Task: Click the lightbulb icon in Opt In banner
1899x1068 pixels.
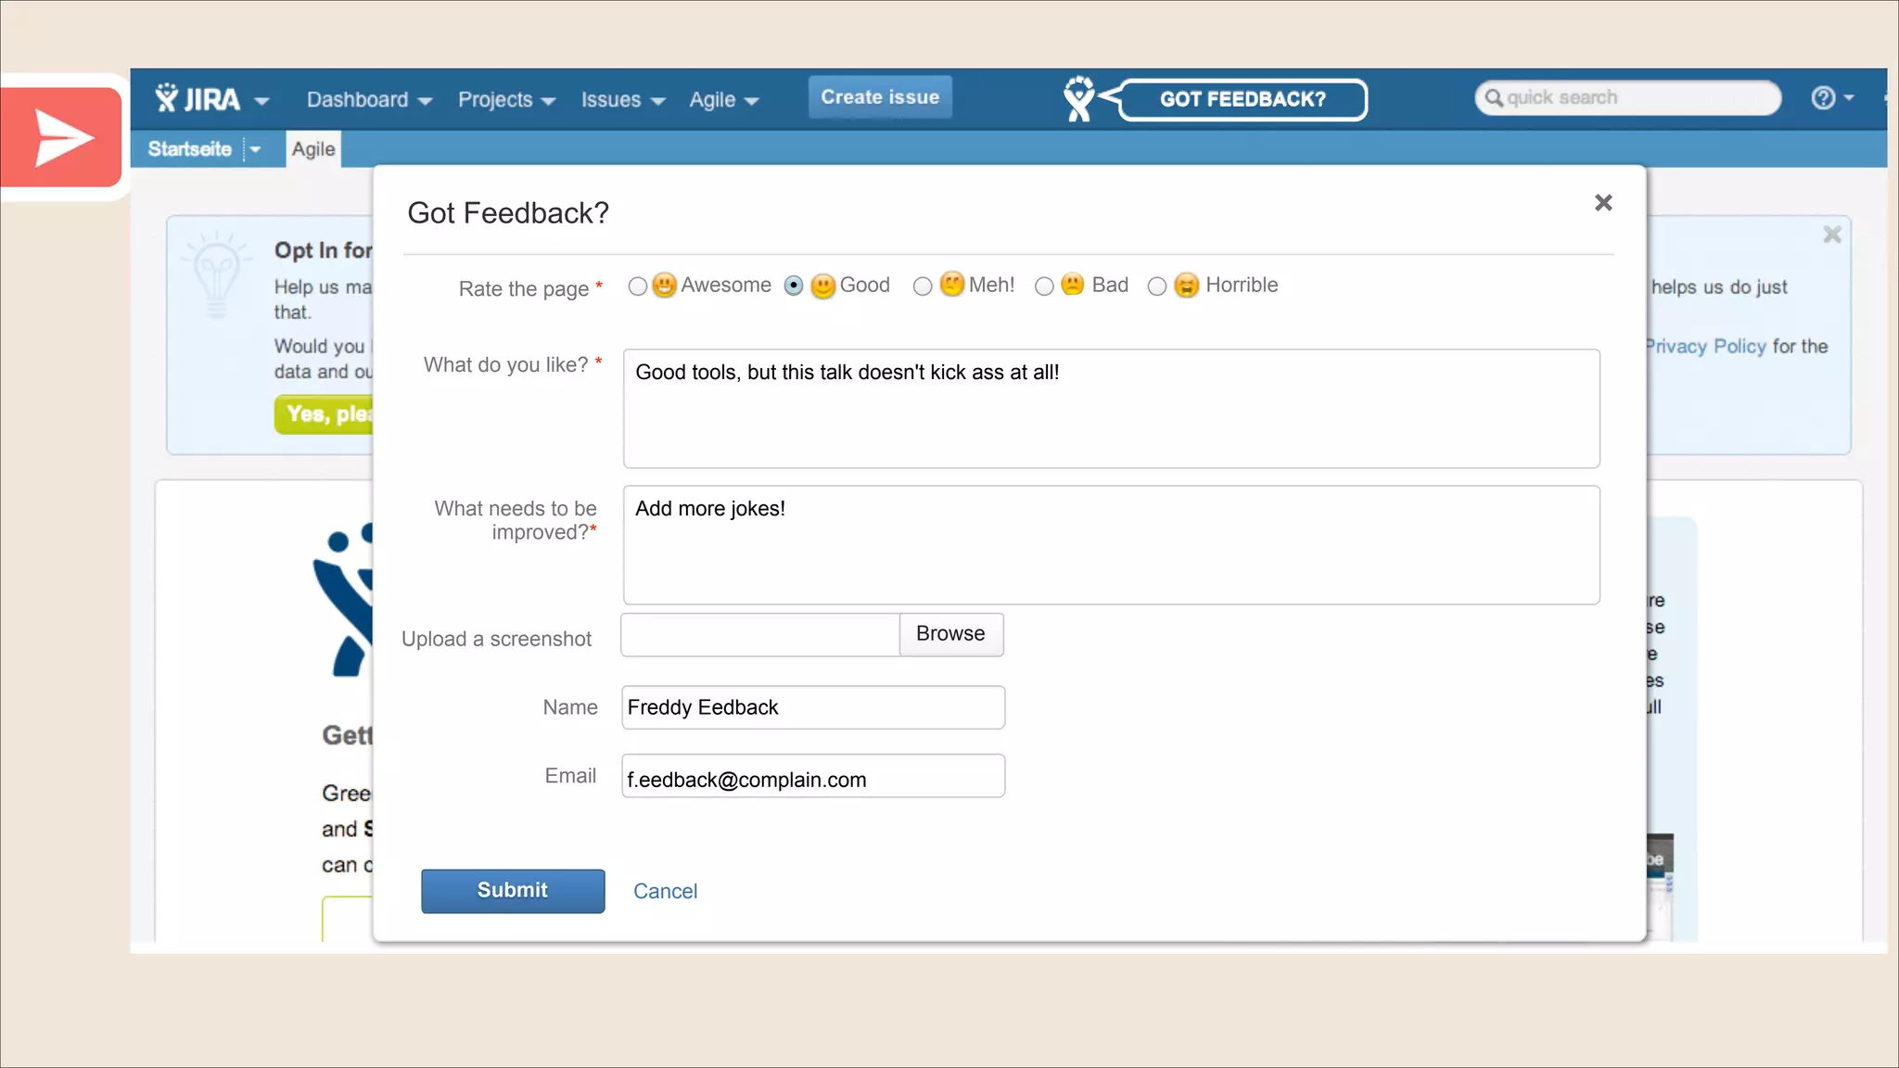Action: [217, 274]
